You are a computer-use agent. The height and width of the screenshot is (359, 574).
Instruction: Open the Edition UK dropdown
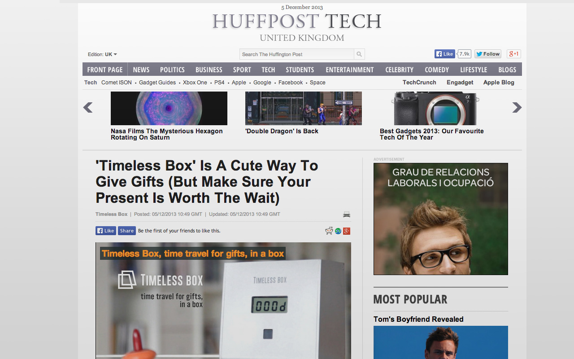tap(103, 54)
